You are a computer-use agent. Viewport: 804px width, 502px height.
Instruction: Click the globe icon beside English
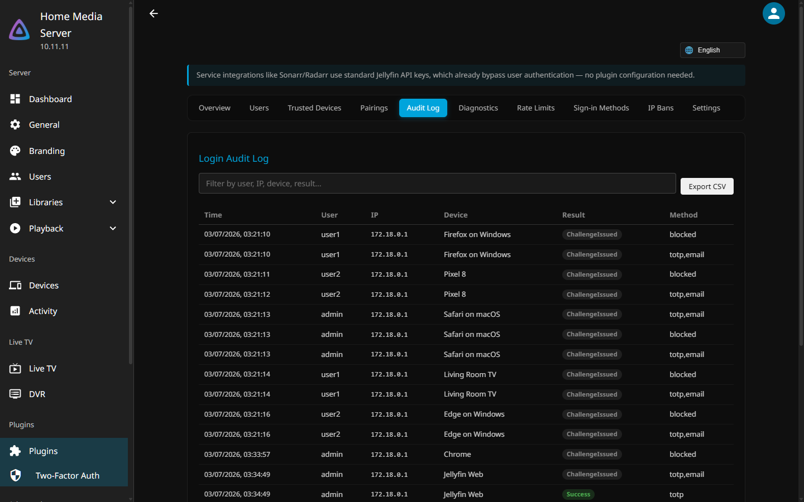[689, 50]
